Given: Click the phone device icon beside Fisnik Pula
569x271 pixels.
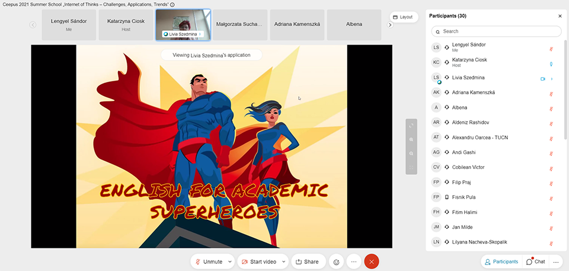Looking at the screenshot, I should [x=447, y=197].
